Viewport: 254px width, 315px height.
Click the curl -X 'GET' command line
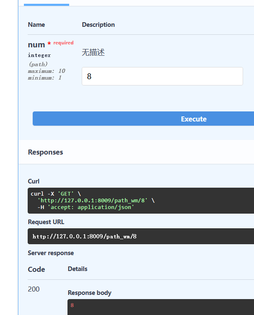pyautogui.click(x=56, y=194)
